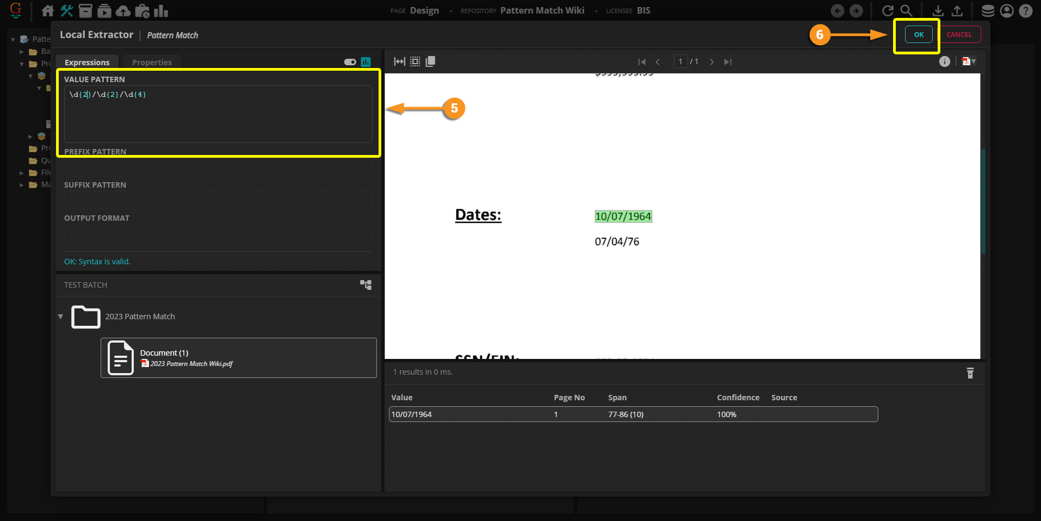Jump to first page in viewer

pyautogui.click(x=642, y=62)
